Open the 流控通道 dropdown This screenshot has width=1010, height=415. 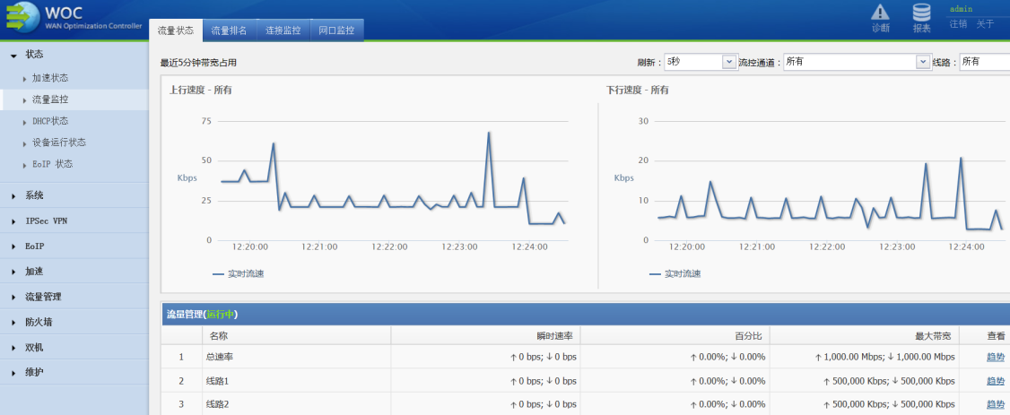856,62
